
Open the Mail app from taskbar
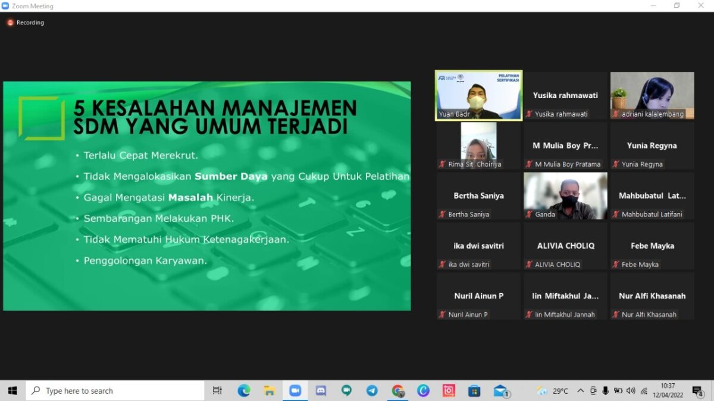pos(501,391)
